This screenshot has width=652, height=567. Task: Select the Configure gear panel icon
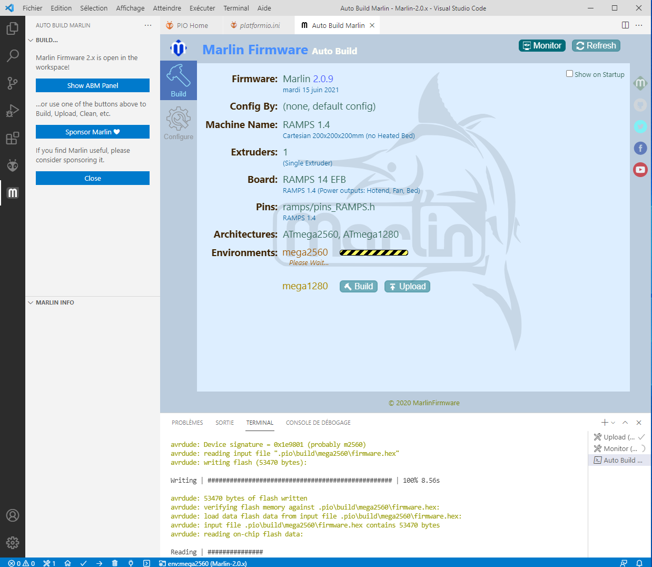[x=179, y=123]
